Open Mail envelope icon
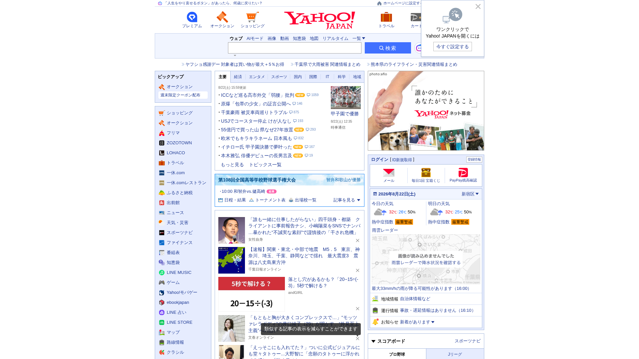 point(389,173)
